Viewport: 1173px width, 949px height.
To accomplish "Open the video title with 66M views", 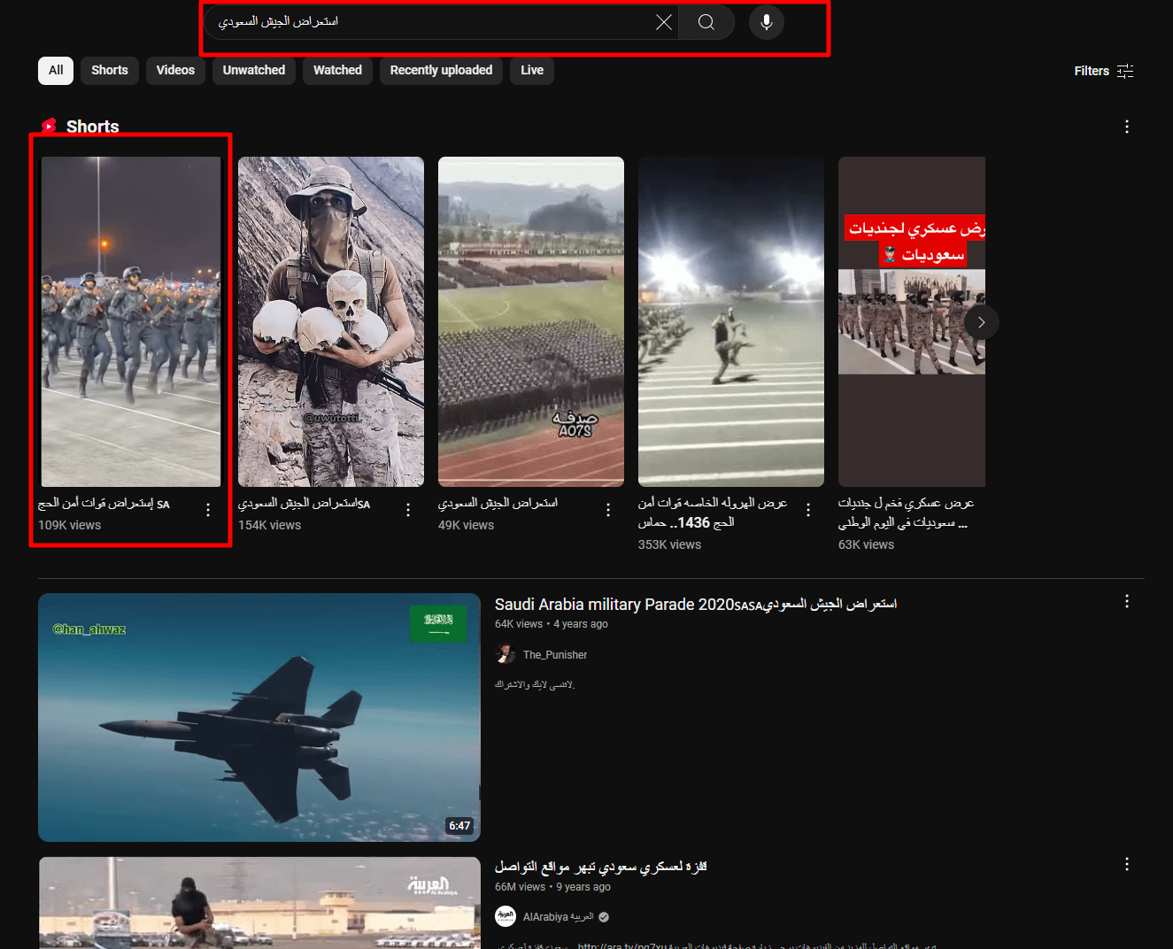I will coord(600,867).
